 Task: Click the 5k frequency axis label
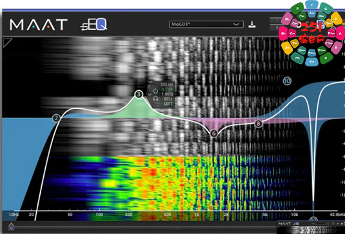(x=265, y=215)
